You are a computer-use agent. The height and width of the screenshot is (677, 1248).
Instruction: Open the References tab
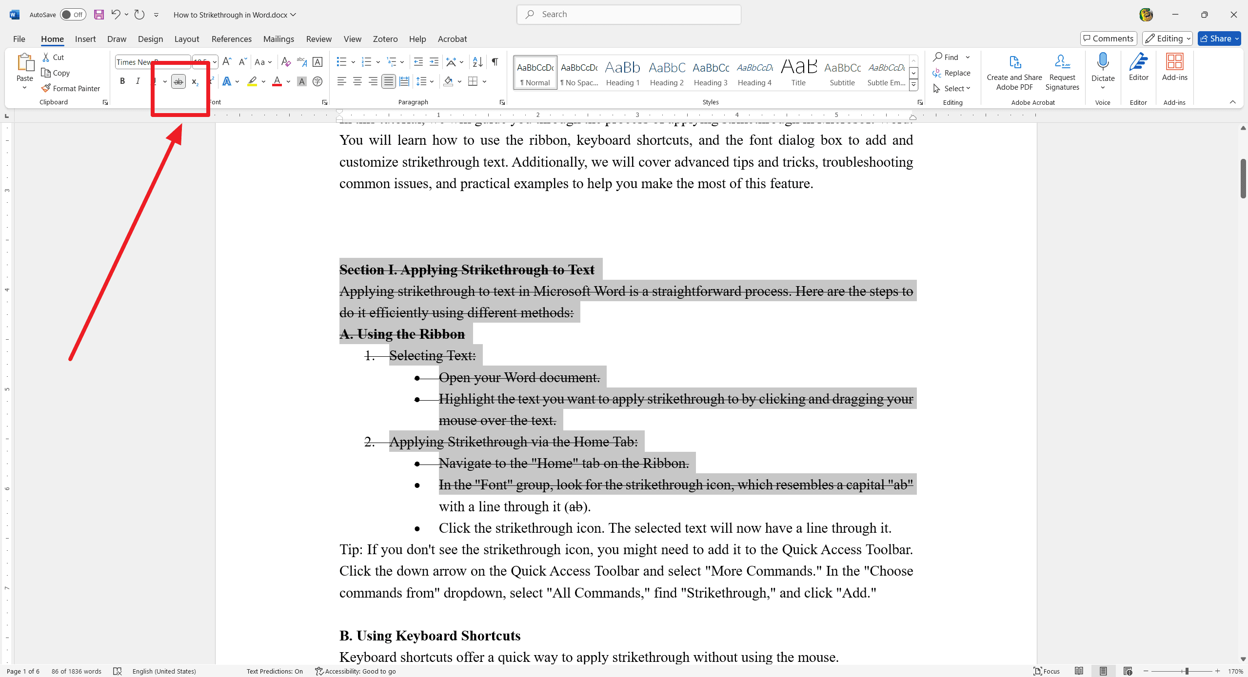click(231, 39)
